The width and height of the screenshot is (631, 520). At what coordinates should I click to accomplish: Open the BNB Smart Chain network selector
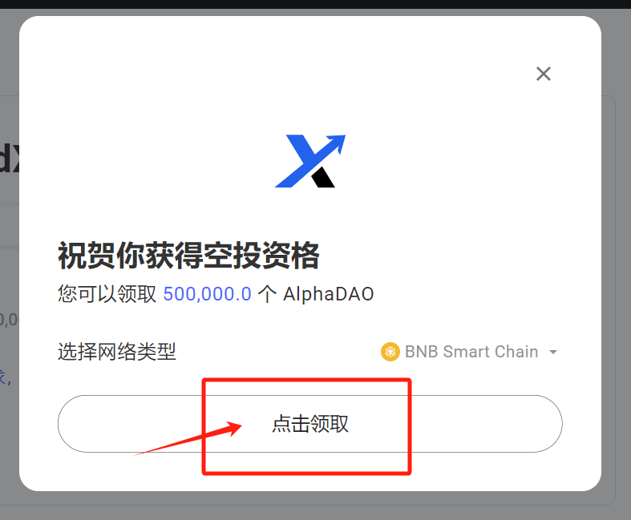tap(469, 352)
